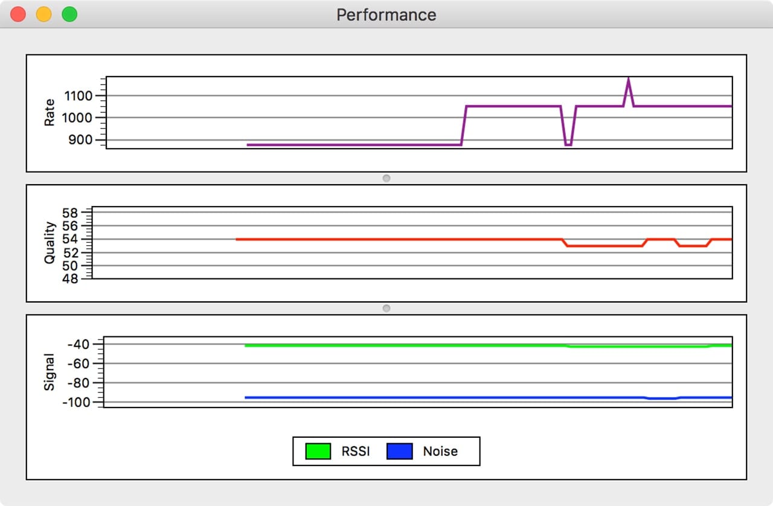
Task: Click the 58 tick label on Quality axis
Action: coord(70,213)
